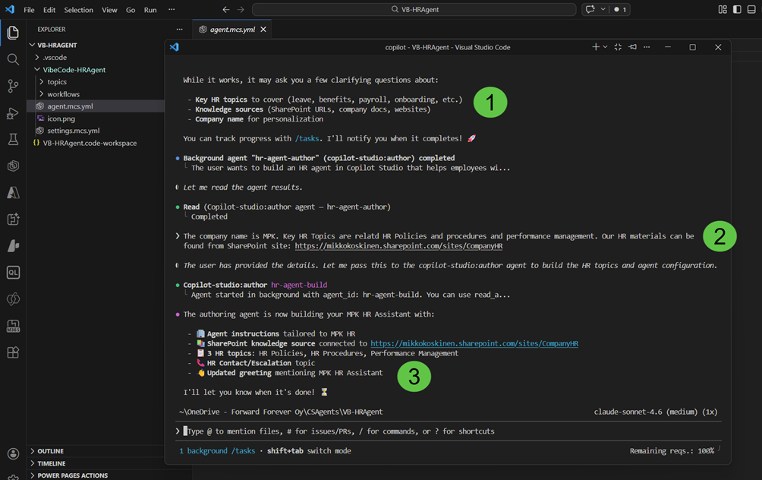Open the Testing flask icon

coord(13,140)
